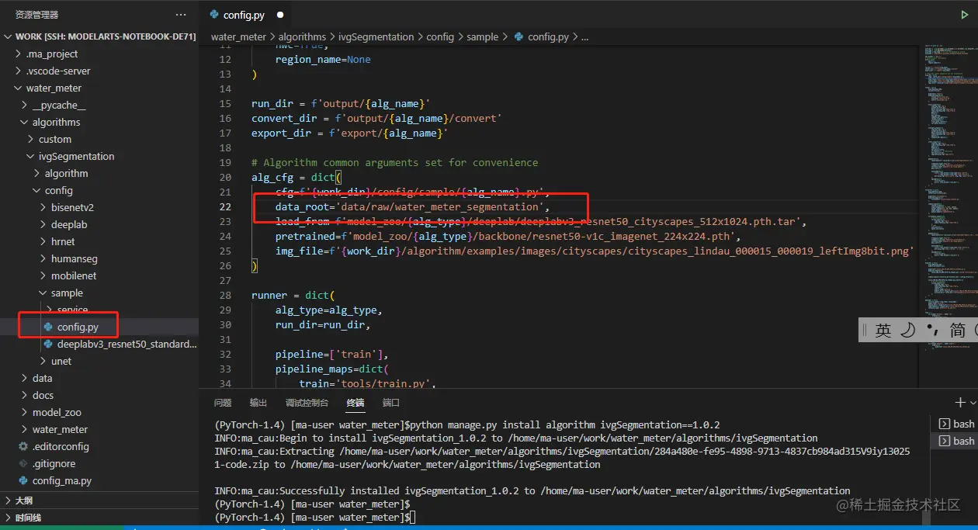
Task: Click the unsaved dot on config.py tab
Action: point(280,15)
